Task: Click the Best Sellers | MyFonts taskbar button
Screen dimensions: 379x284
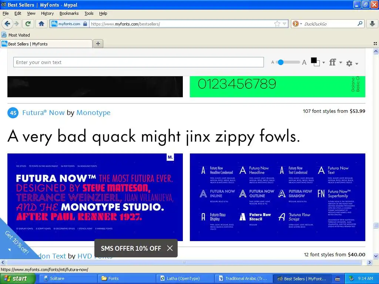Action: [303, 278]
